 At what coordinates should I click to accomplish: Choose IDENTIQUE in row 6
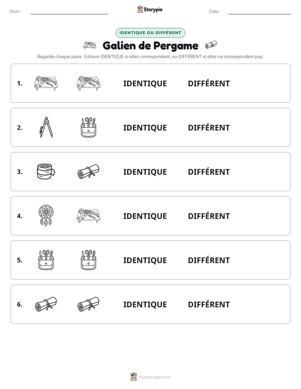coord(145,304)
